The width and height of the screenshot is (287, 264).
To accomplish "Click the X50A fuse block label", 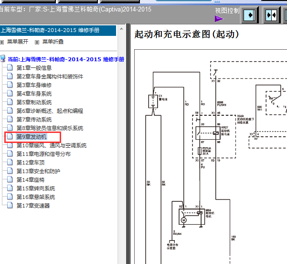I will tap(245, 119).
